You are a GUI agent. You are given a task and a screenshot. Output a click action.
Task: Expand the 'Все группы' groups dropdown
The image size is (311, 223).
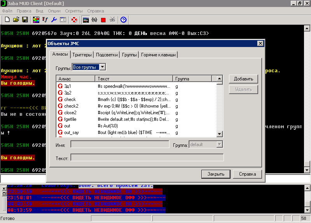click(103, 67)
